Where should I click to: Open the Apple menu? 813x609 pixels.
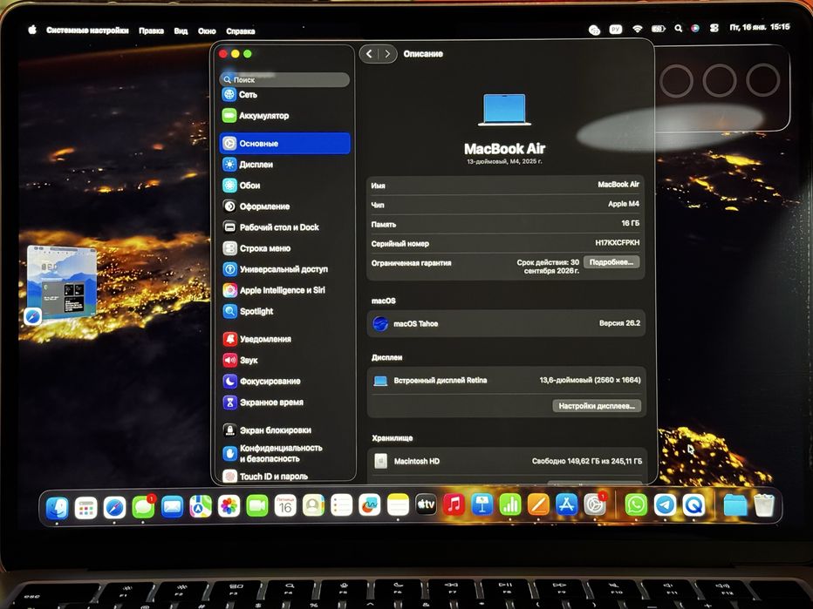(32, 30)
